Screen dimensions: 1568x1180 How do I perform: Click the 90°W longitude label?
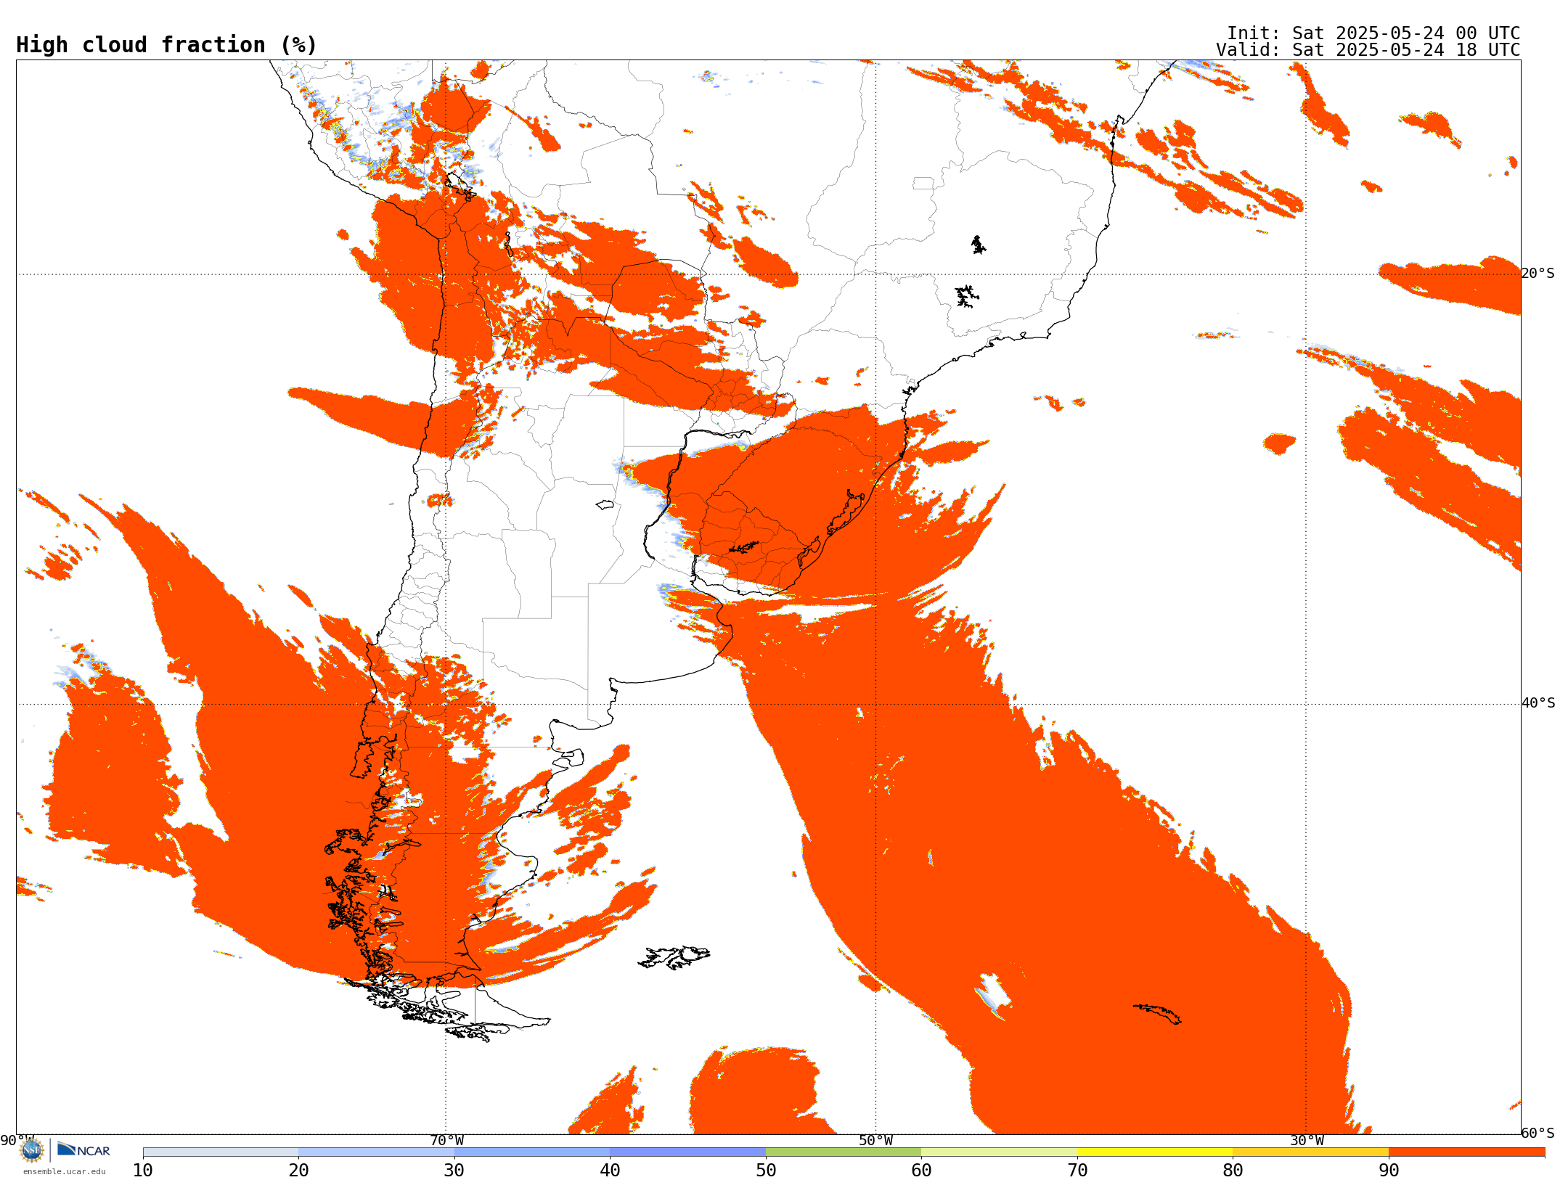pos(17,1141)
